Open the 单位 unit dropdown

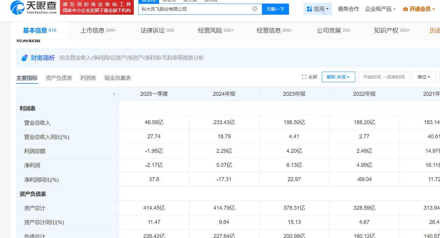click(424, 77)
